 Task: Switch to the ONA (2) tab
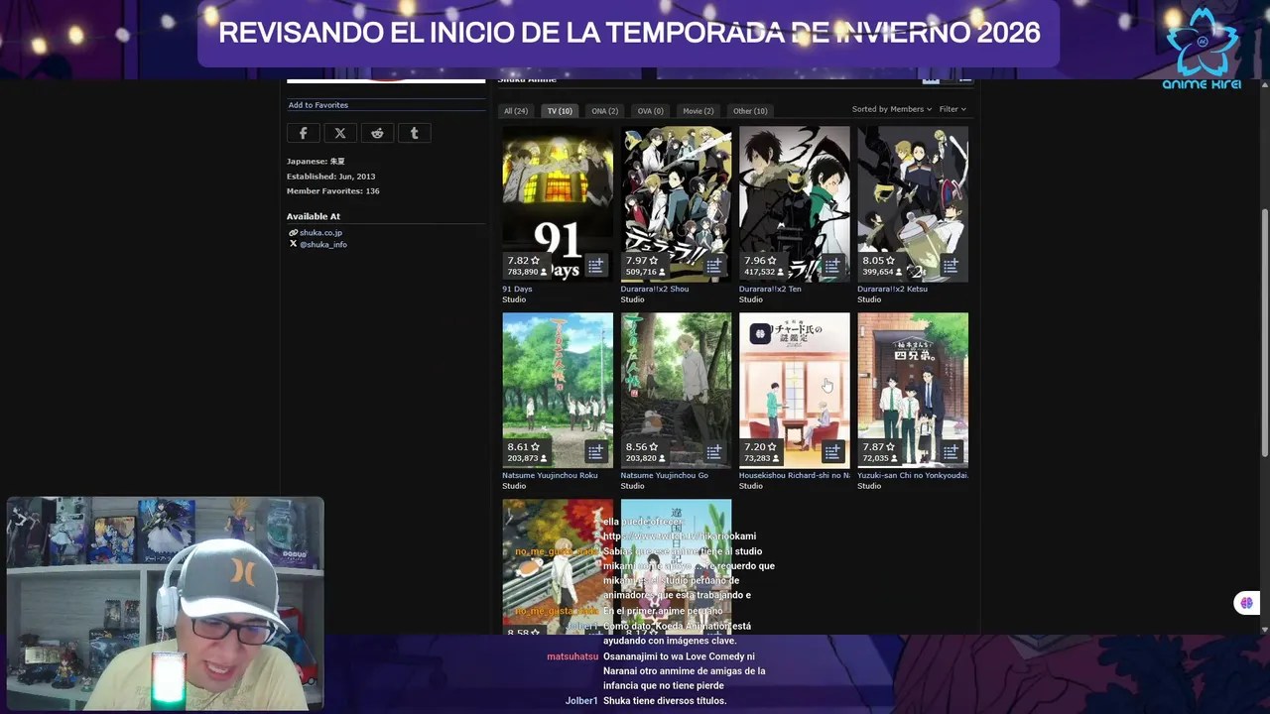(604, 111)
